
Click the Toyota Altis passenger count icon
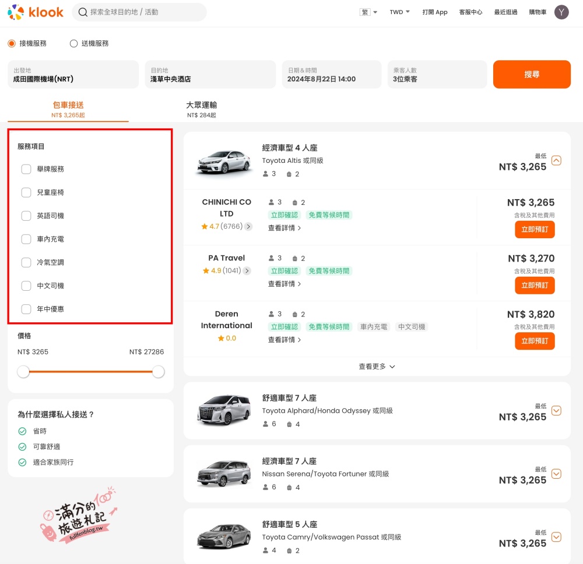[265, 174]
